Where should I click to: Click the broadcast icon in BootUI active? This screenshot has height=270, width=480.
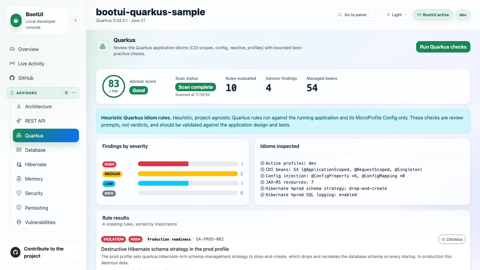419,15
